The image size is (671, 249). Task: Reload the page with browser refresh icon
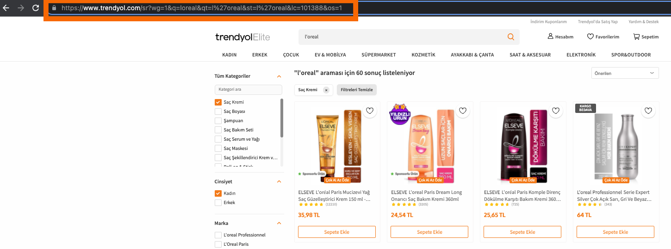pyautogui.click(x=36, y=8)
